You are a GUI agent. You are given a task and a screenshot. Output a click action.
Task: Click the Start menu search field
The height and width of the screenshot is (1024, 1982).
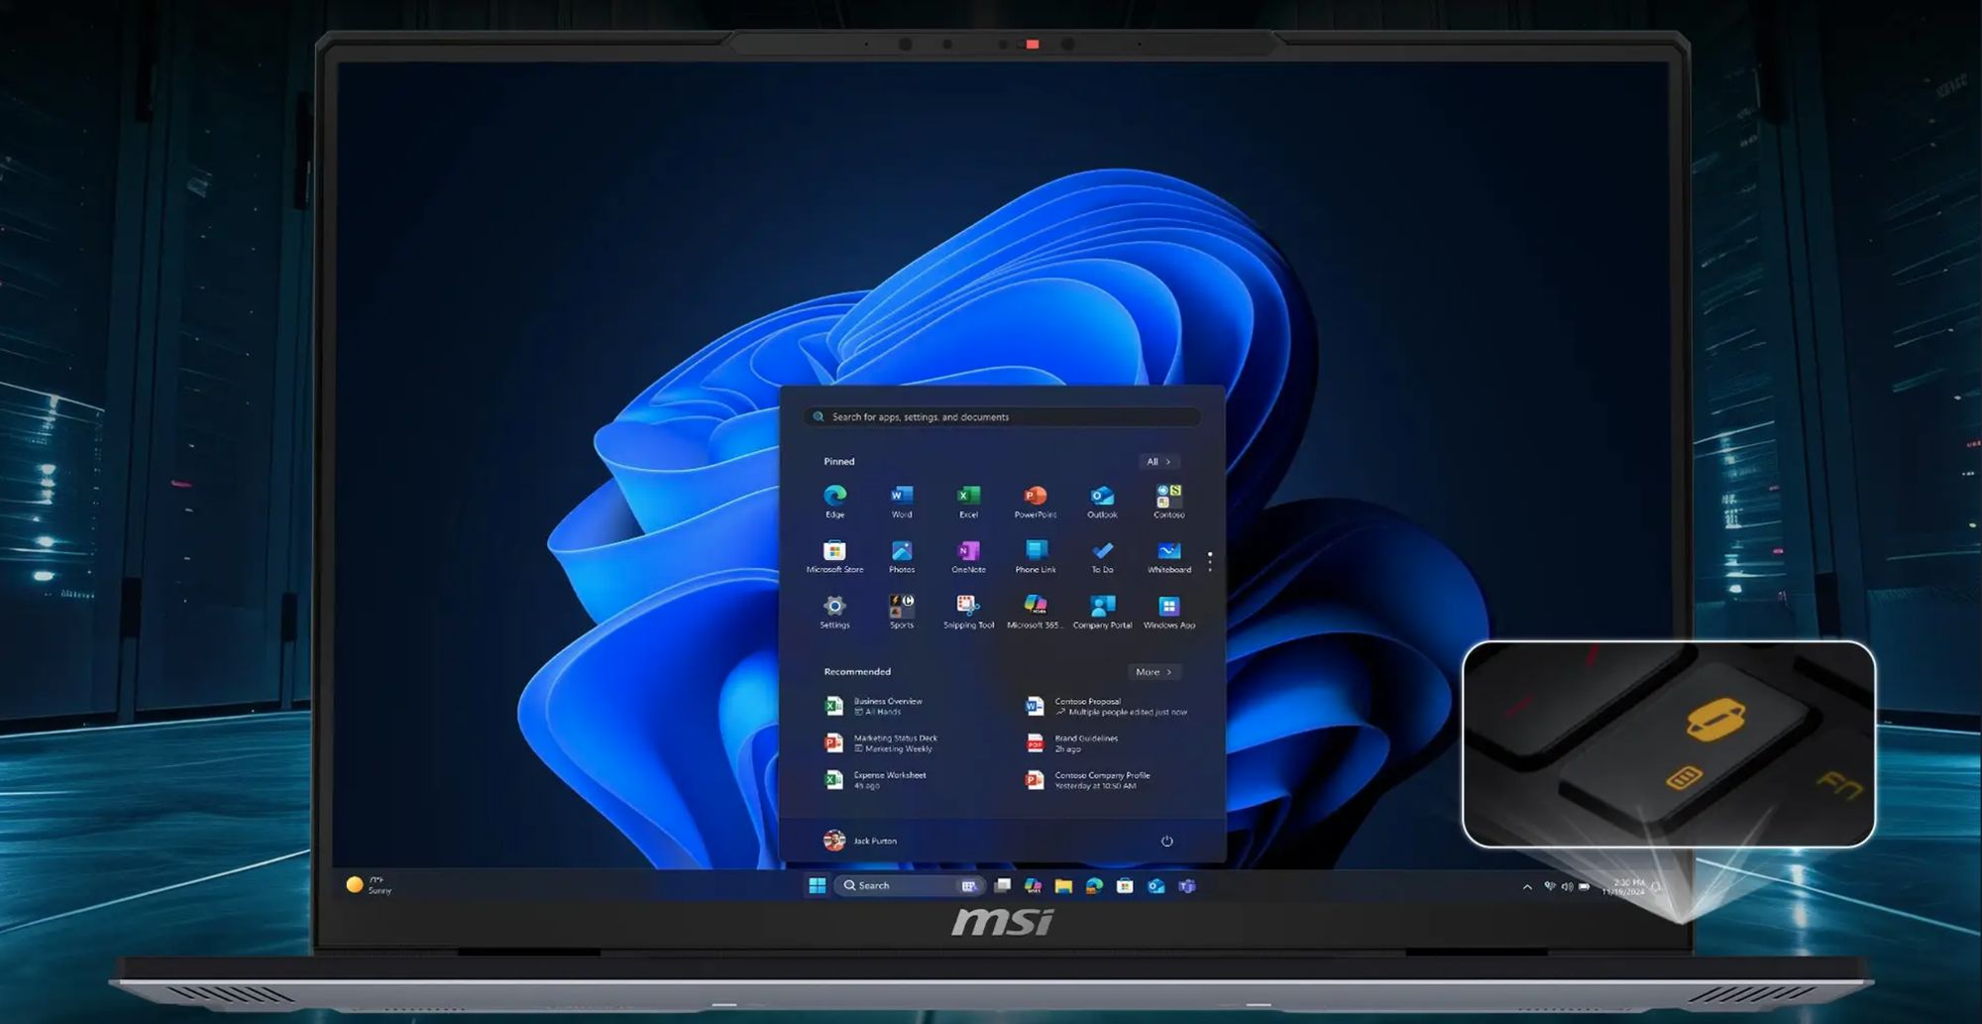coord(1003,417)
